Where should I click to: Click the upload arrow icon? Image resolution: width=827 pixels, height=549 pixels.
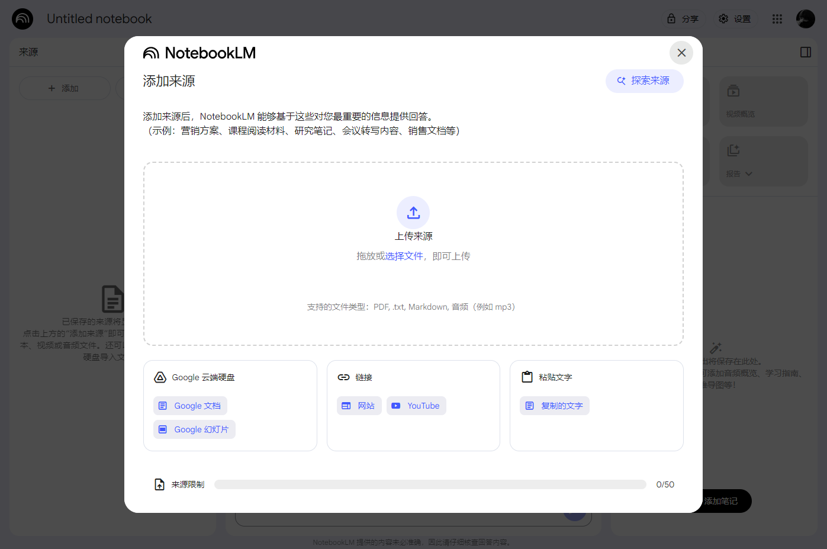[x=413, y=212]
